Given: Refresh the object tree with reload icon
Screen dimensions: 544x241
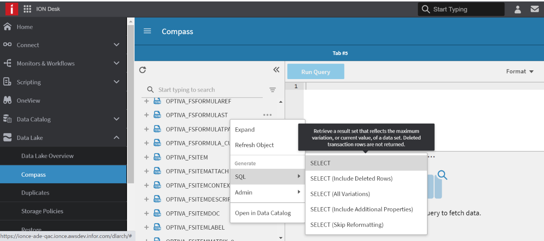Looking at the screenshot, I should click(143, 70).
